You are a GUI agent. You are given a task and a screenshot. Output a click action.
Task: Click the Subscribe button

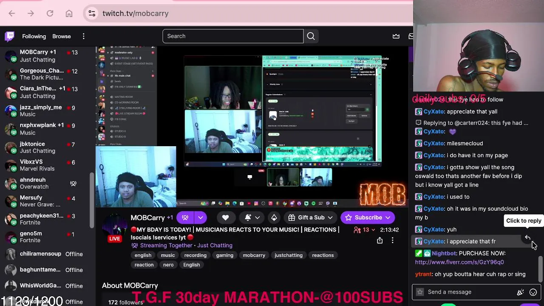pos(368,218)
